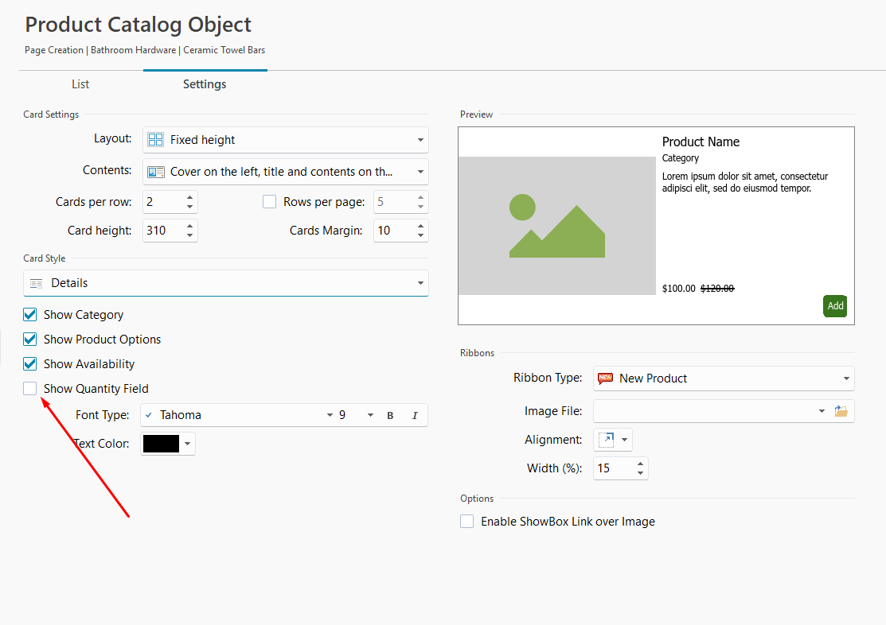Click the image placeholder in the preview card
The image size is (886, 625).
coord(557,226)
